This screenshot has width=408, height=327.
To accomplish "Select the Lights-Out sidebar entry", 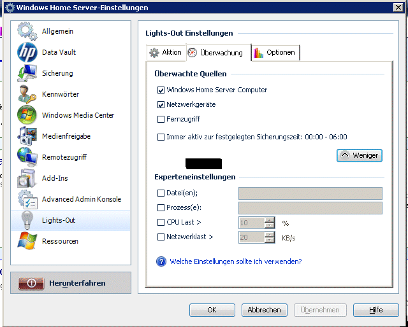I will pos(71,220).
